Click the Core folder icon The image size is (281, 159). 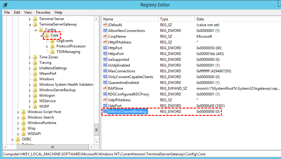46,35
